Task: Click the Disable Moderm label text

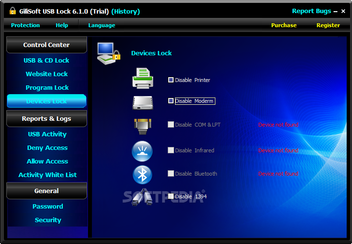Action: 194,101
